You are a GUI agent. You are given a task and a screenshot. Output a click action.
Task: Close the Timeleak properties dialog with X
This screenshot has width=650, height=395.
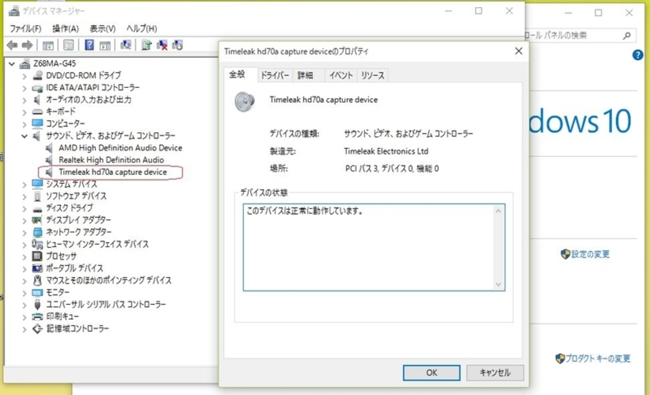click(518, 51)
